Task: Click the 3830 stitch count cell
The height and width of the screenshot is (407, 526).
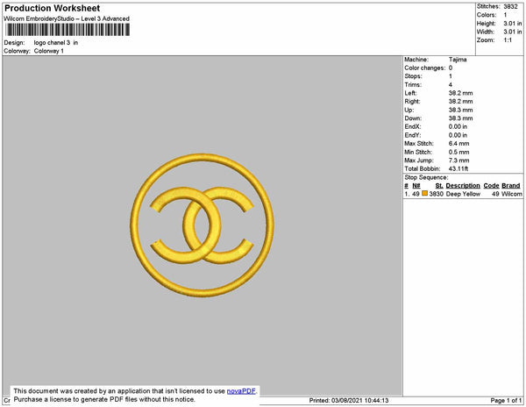Action: pos(436,194)
